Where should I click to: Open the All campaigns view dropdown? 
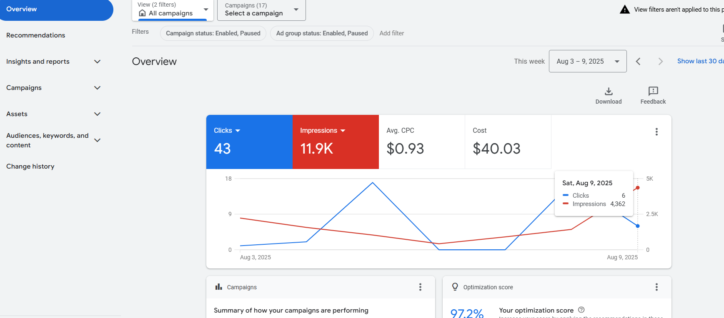173,10
